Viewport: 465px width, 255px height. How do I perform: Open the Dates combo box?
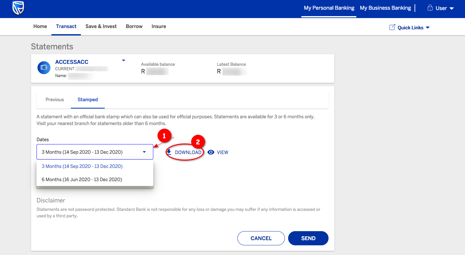coord(94,152)
